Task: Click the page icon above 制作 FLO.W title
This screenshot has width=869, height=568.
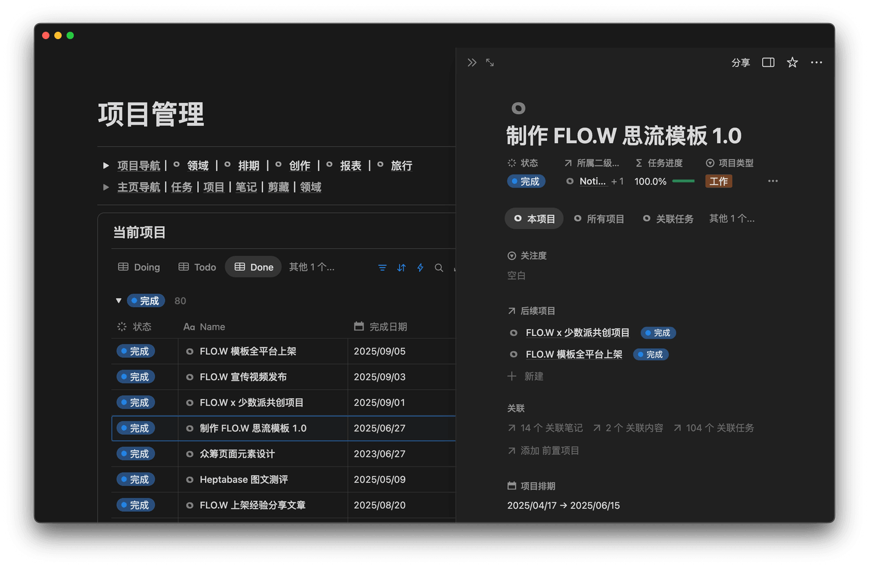Action: (x=518, y=108)
